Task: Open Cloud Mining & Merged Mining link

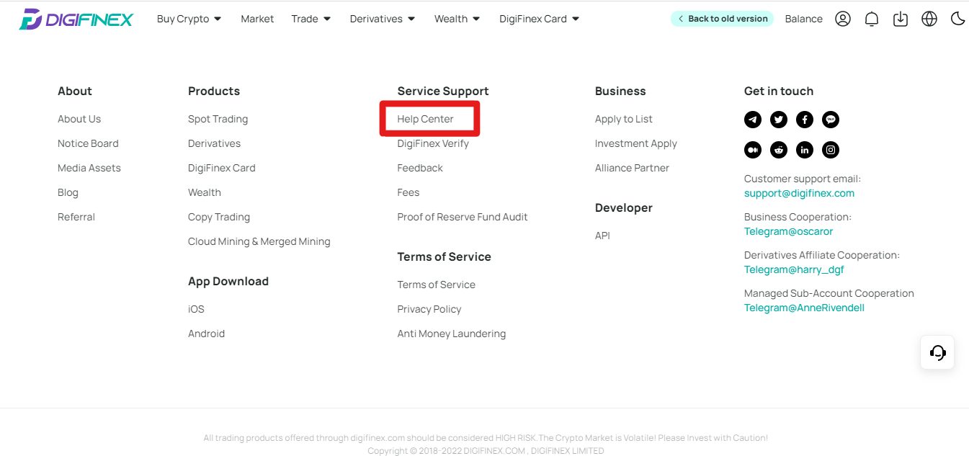Action: pos(259,241)
